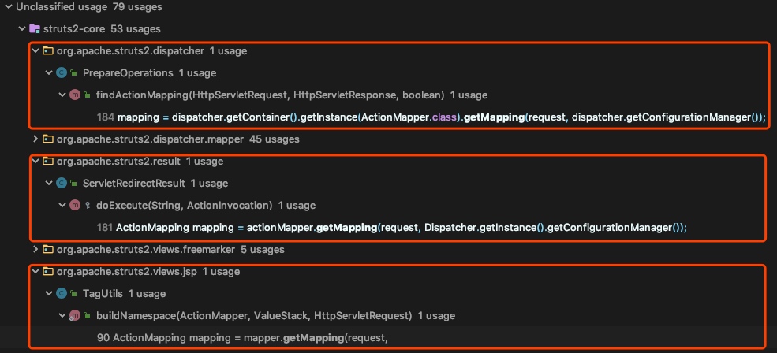The width and height of the screenshot is (777, 353).
Task: Select the PrepareOperations 1 usage row
Action: (388, 72)
